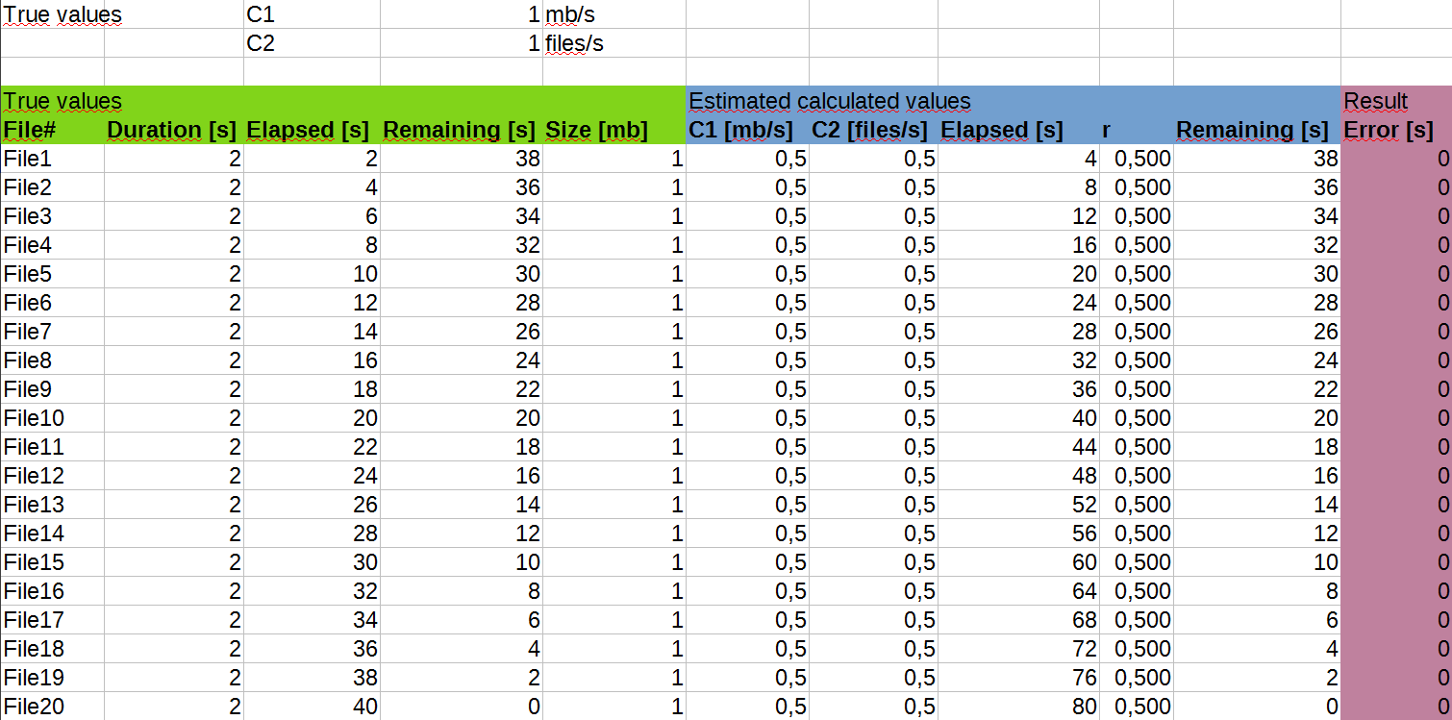Select the 'True values' cell in top row
This screenshot has height=720, width=1452.
[x=53, y=14]
